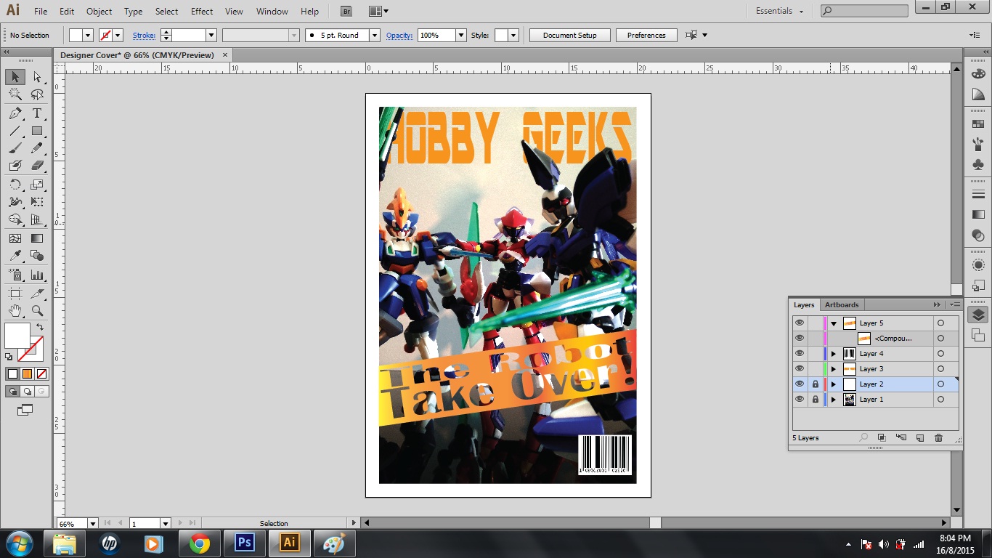Viewport: 992px width, 558px height.
Task: Open the Opacity 100% dropdown arrow
Action: tap(460, 35)
